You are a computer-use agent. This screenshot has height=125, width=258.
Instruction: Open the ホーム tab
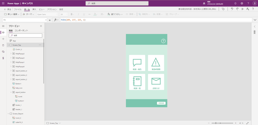click(x=27, y=9)
